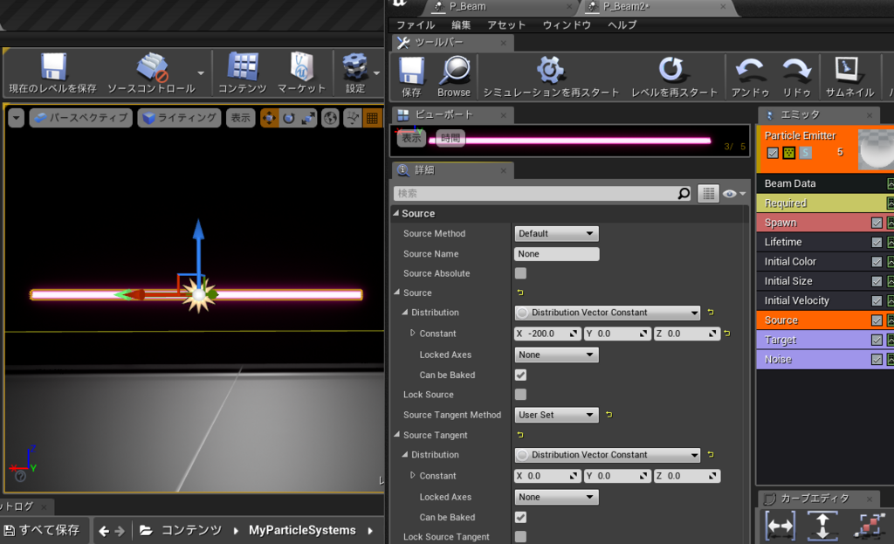
Task: Open the ファイル menu
Action: (x=416, y=25)
